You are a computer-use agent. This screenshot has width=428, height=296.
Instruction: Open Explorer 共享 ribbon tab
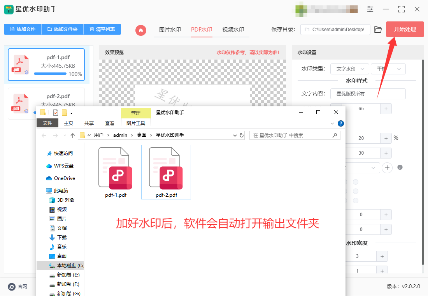coord(89,123)
